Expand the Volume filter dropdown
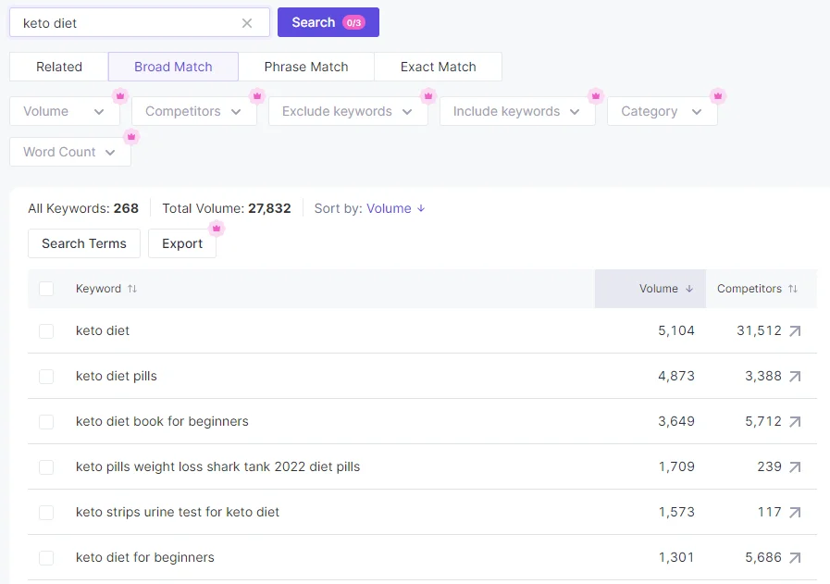 (65, 112)
